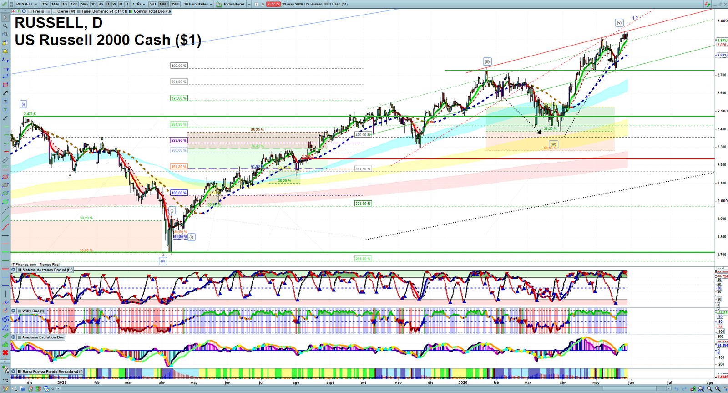The width and height of the screenshot is (728, 393).
Task: Open the RUSSELL symbol dropdown
Action: (x=27, y=4)
